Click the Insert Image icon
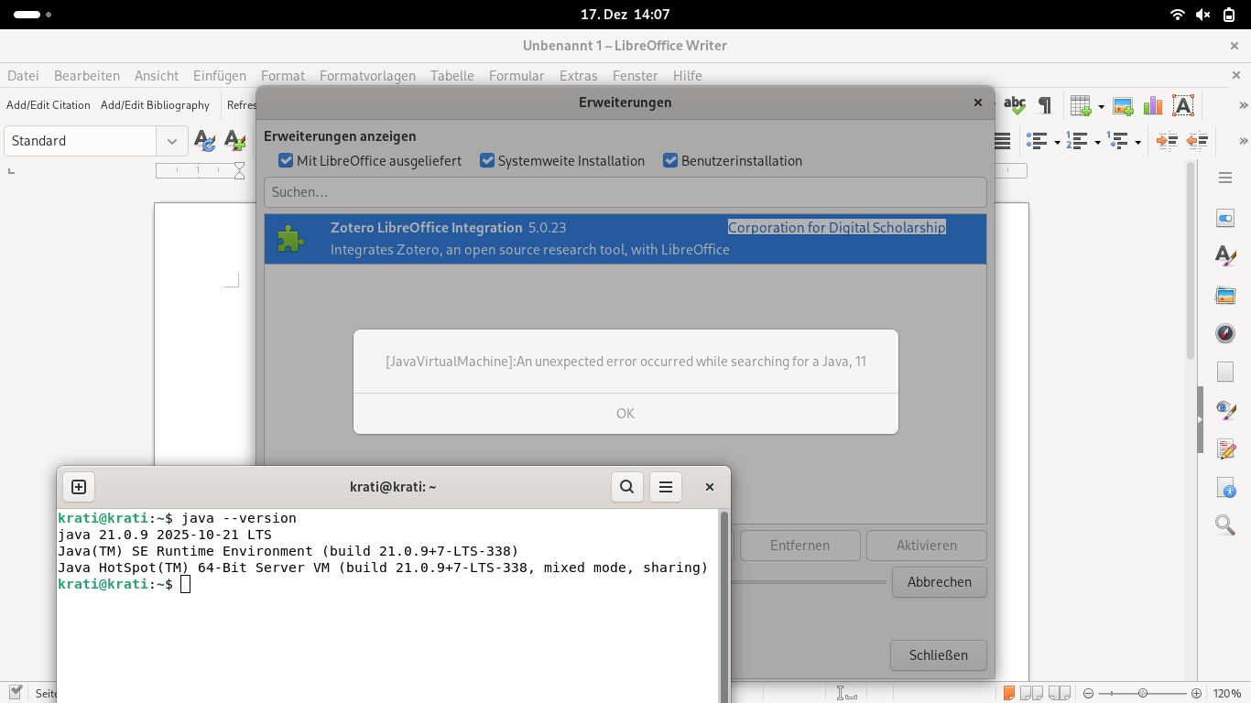The image size is (1251, 703). 1124,105
